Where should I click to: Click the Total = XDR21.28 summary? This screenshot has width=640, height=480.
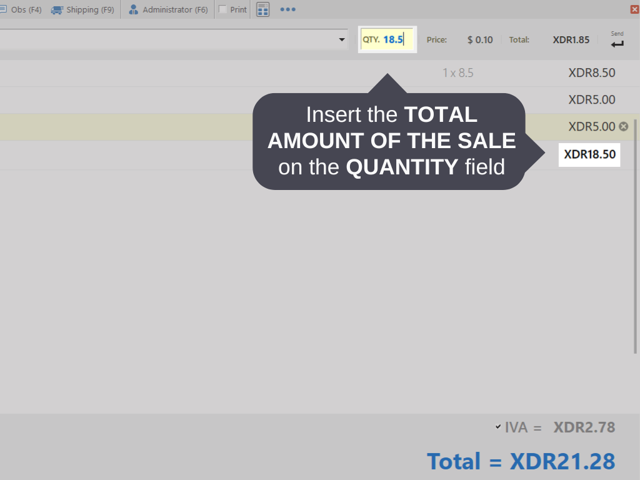(521, 461)
